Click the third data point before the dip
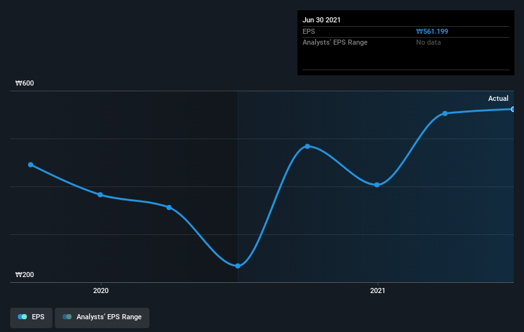Viewport: 524px width, 332px height. pyautogui.click(x=169, y=207)
